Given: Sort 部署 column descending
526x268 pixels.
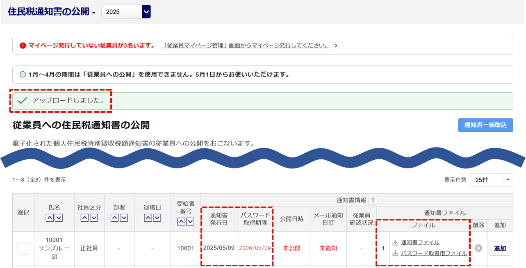Looking at the screenshot, I should (124, 218).
